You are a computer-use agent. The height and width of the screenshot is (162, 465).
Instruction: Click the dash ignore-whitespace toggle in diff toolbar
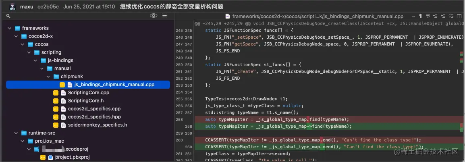[x=413, y=16]
